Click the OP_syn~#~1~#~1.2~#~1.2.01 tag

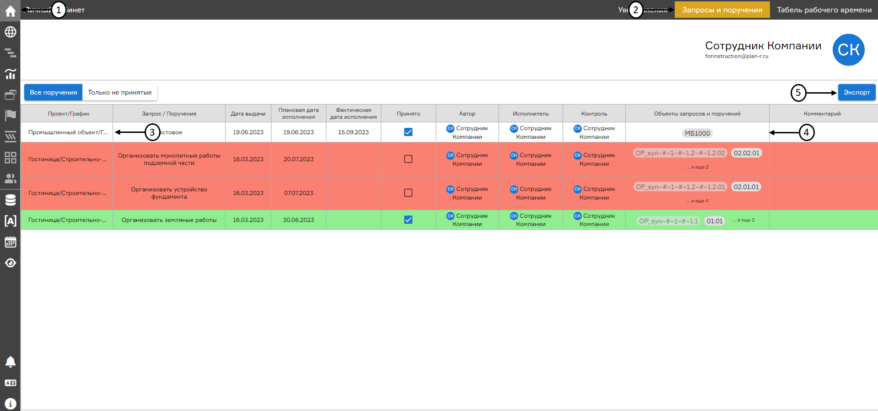680,187
